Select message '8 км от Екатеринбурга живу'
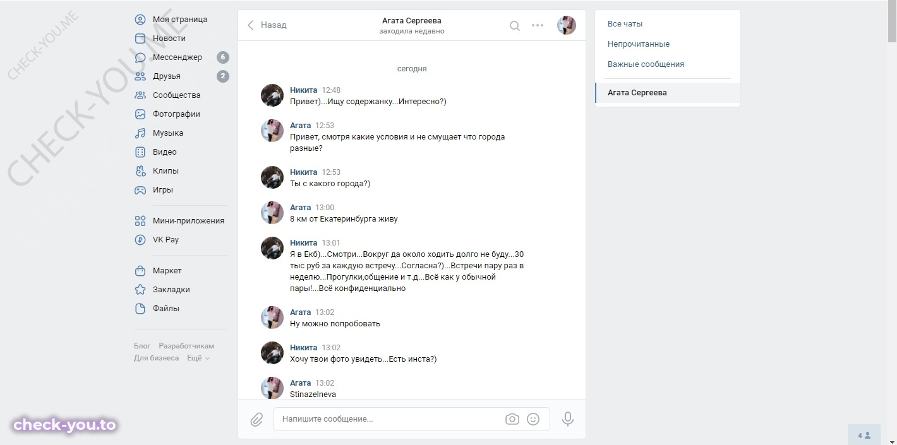897x445 pixels. point(344,219)
